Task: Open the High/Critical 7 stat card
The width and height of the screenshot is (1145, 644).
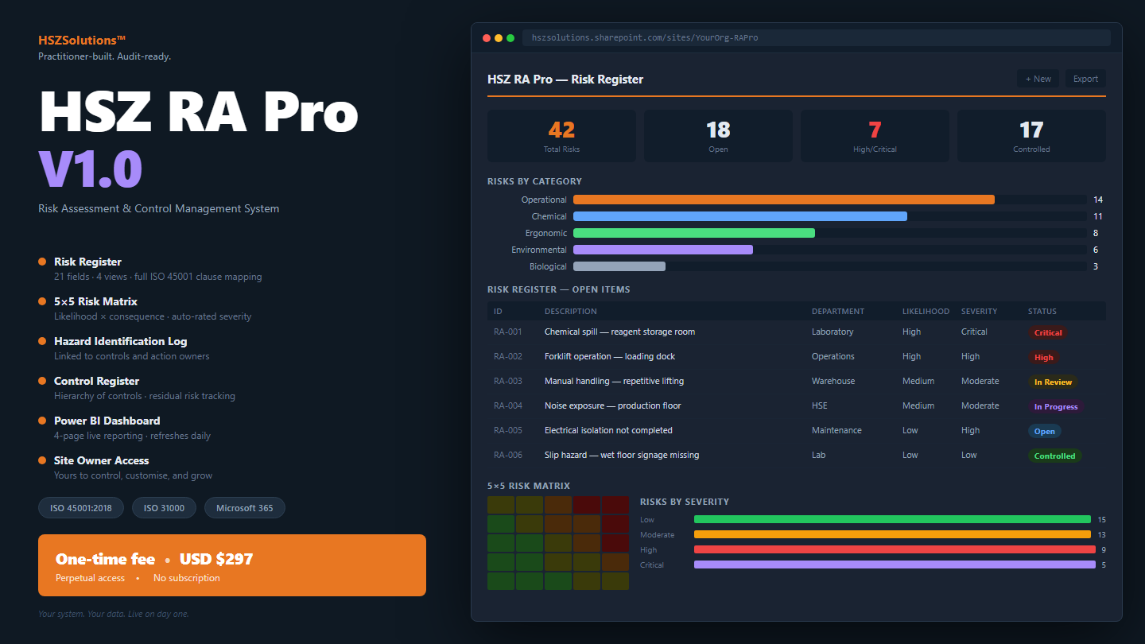Action: coord(875,136)
